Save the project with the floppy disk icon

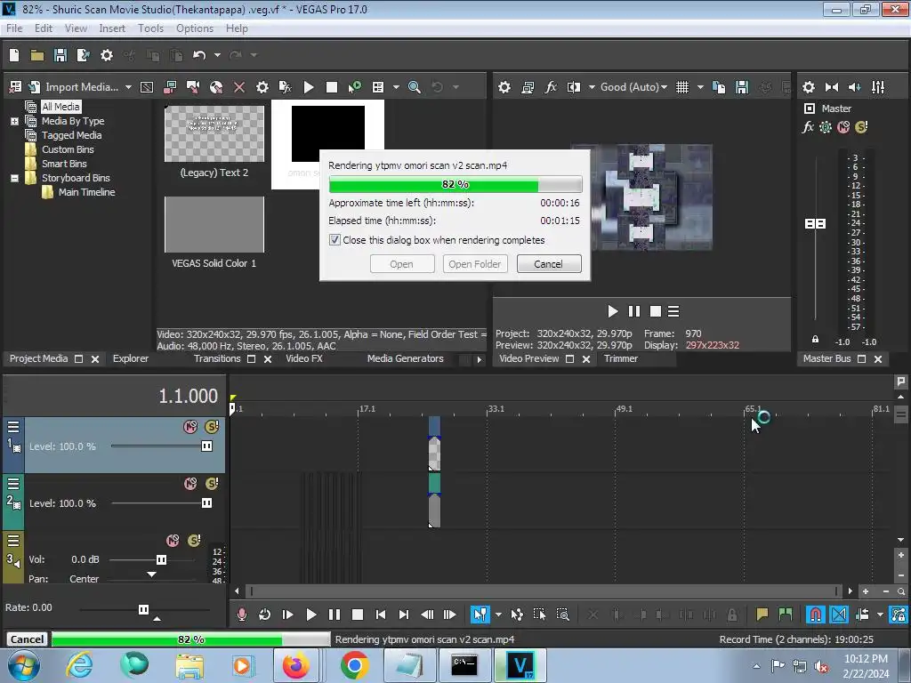click(60, 55)
